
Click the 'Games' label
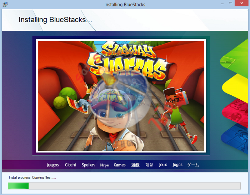[x=120, y=165]
